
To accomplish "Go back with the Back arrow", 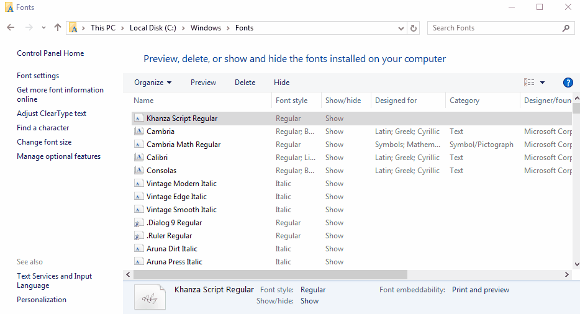I will click(11, 27).
